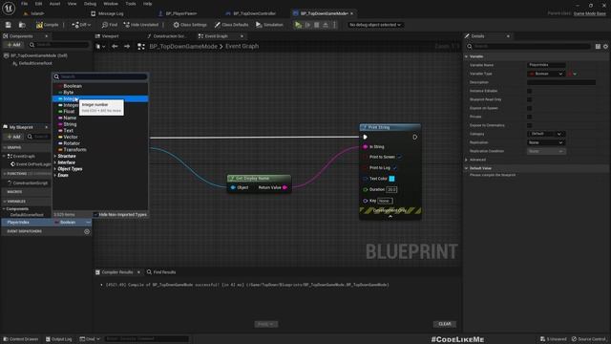The height and width of the screenshot is (344, 611).
Task: Open Debug menu
Action: [x=90, y=4]
